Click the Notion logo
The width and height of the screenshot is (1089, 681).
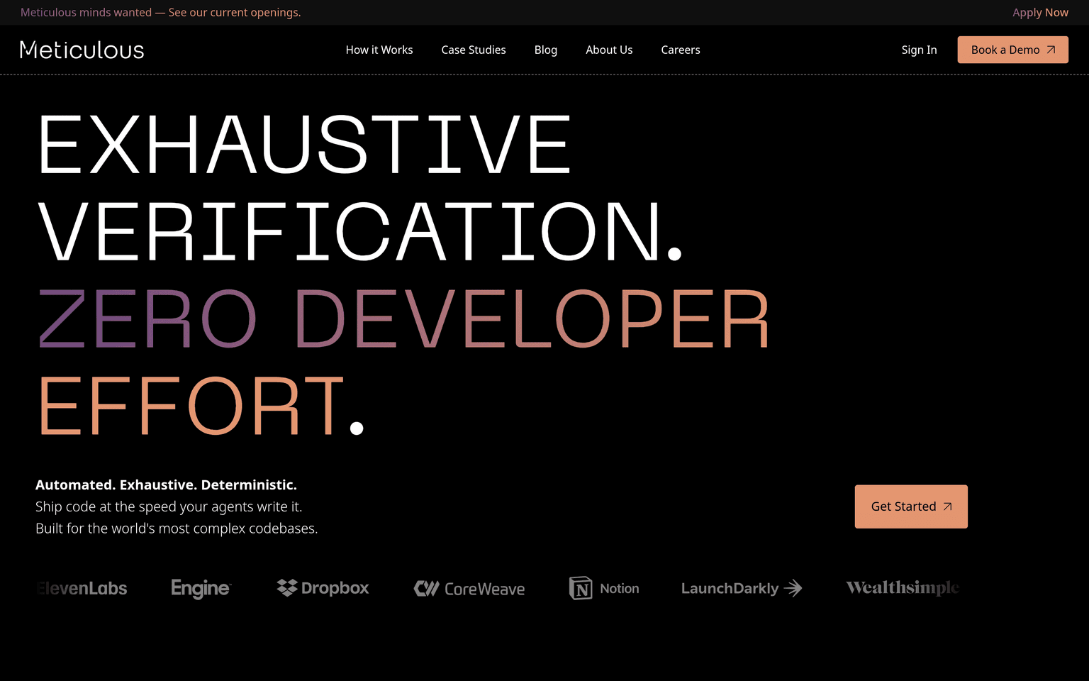pyautogui.click(x=604, y=588)
